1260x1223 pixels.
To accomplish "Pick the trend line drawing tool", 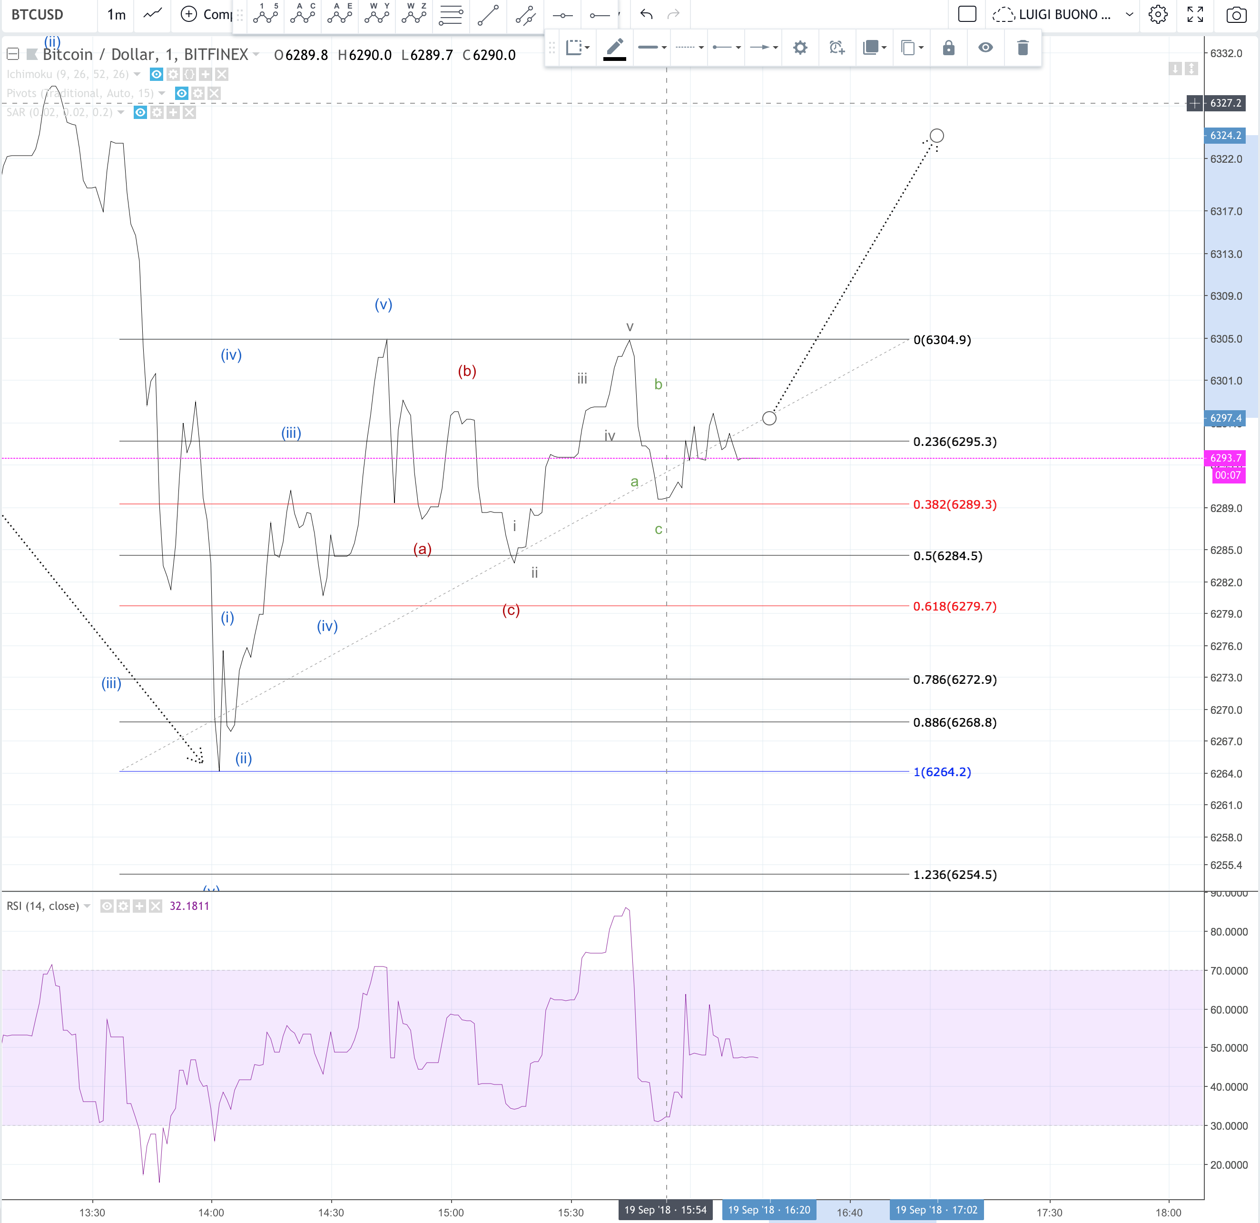I will coord(488,15).
